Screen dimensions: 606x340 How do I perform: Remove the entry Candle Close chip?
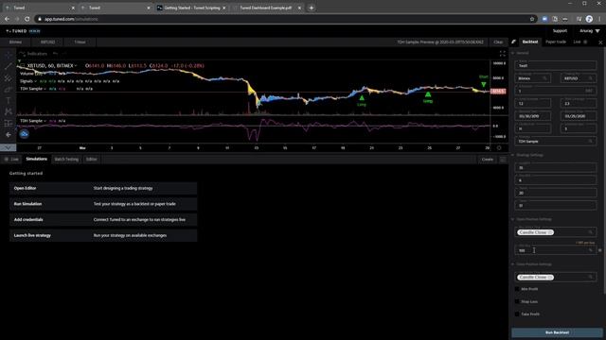point(551,232)
